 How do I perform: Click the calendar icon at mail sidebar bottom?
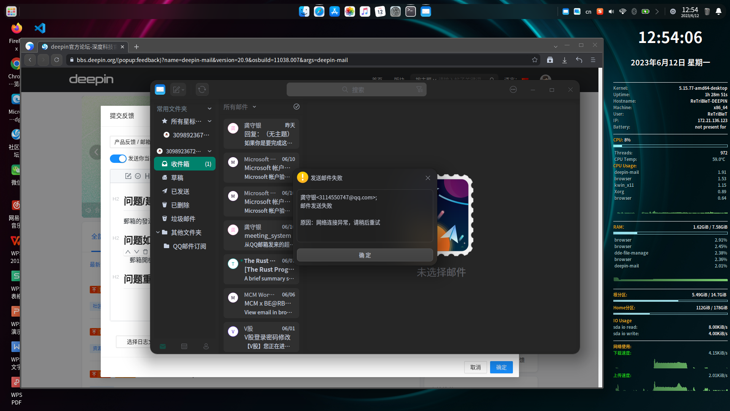[x=184, y=346]
